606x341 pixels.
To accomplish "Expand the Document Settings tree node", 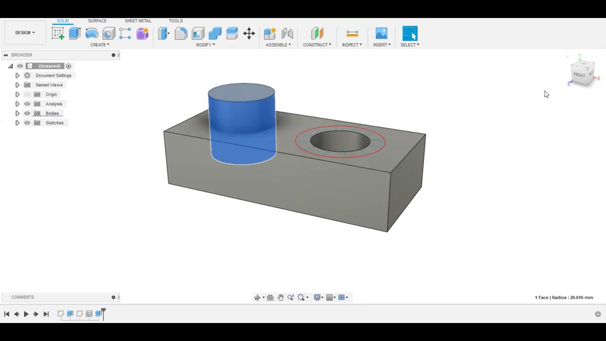I will (x=18, y=75).
